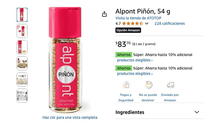Click the second green Ahorros badge

point(124,68)
